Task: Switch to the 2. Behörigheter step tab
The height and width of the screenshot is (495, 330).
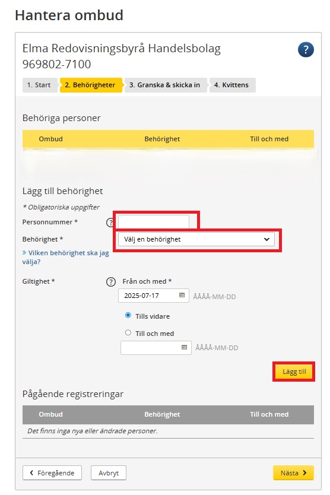Action: [90, 85]
